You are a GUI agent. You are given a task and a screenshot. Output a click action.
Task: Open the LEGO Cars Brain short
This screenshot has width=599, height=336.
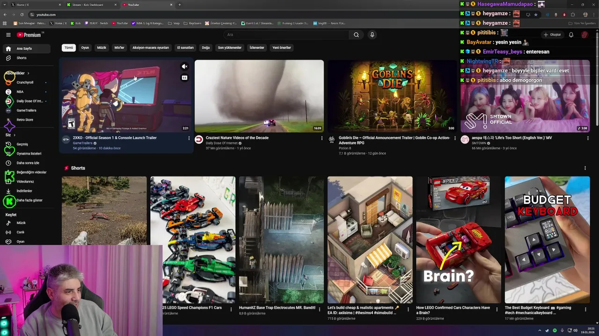coord(459,240)
